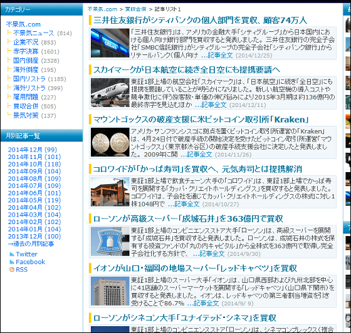Open the 海外倒産 category

point(26,69)
